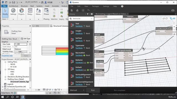Click the Properties drafting view type icon
This screenshot has height=99, width=177.
(x=6, y=32)
